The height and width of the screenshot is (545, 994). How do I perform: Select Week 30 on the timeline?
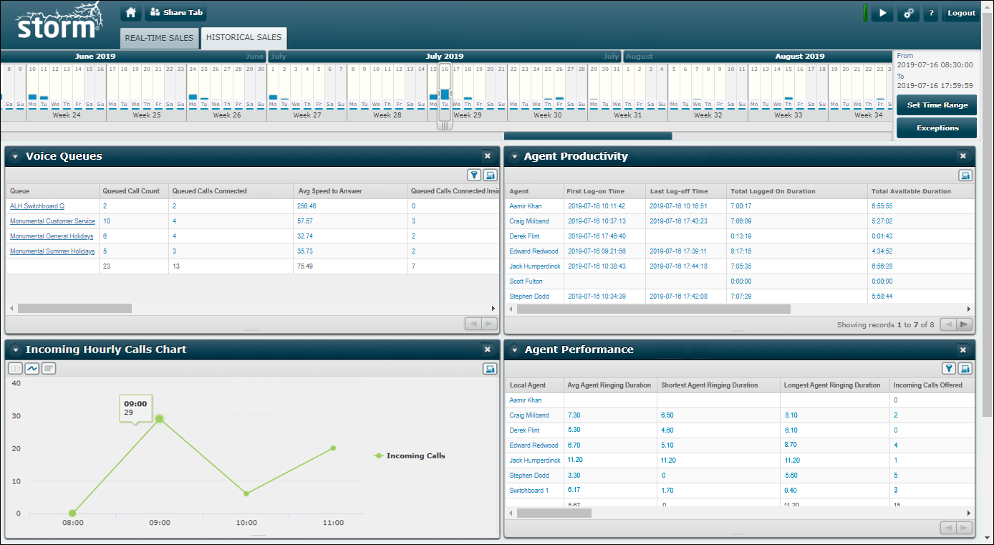click(x=548, y=115)
